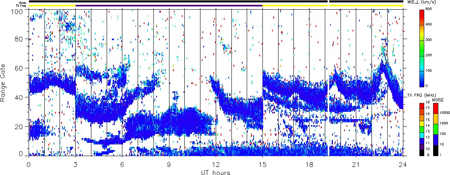Click the x-axis tick label 9 under the plot
The height and width of the screenshot is (175, 450).
point(169,165)
